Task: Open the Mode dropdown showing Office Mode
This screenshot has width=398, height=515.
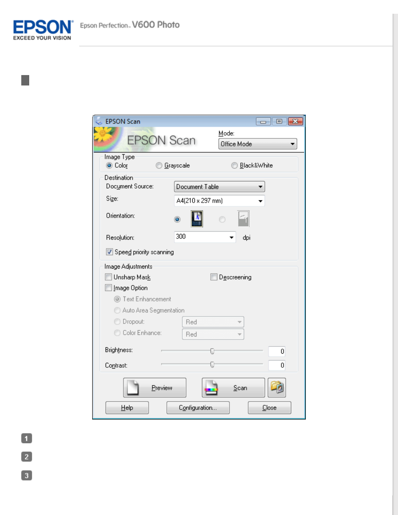Action: click(257, 144)
